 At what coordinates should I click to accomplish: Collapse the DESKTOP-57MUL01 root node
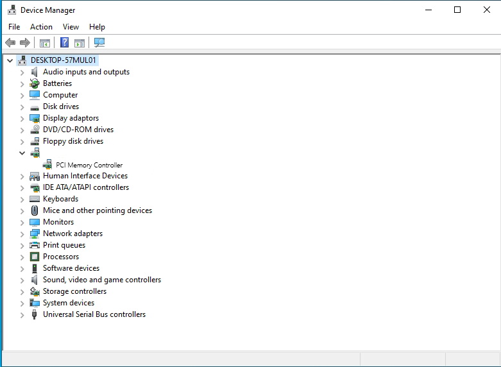(x=10, y=60)
